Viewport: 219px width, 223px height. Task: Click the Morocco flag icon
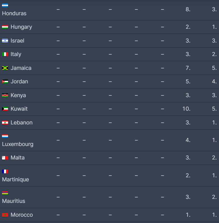[x=5, y=215]
